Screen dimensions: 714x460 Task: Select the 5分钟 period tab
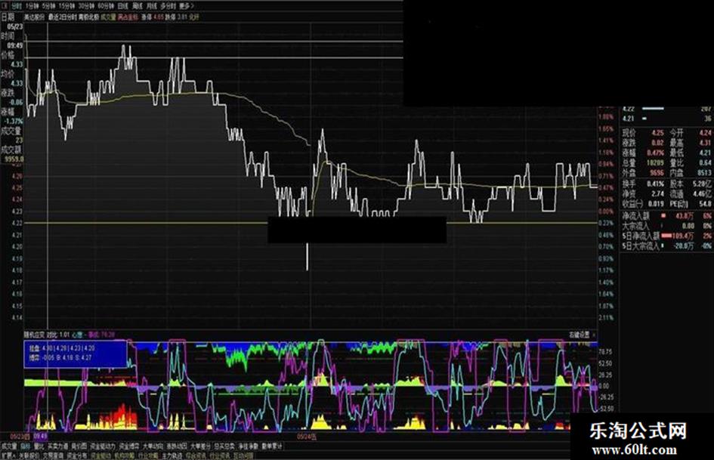tap(48, 6)
